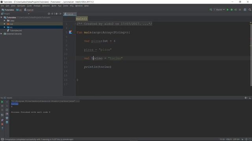Open the Navigate menu
Image resolution: width=252 pixels, height=141 pixels.
(21, 6)
